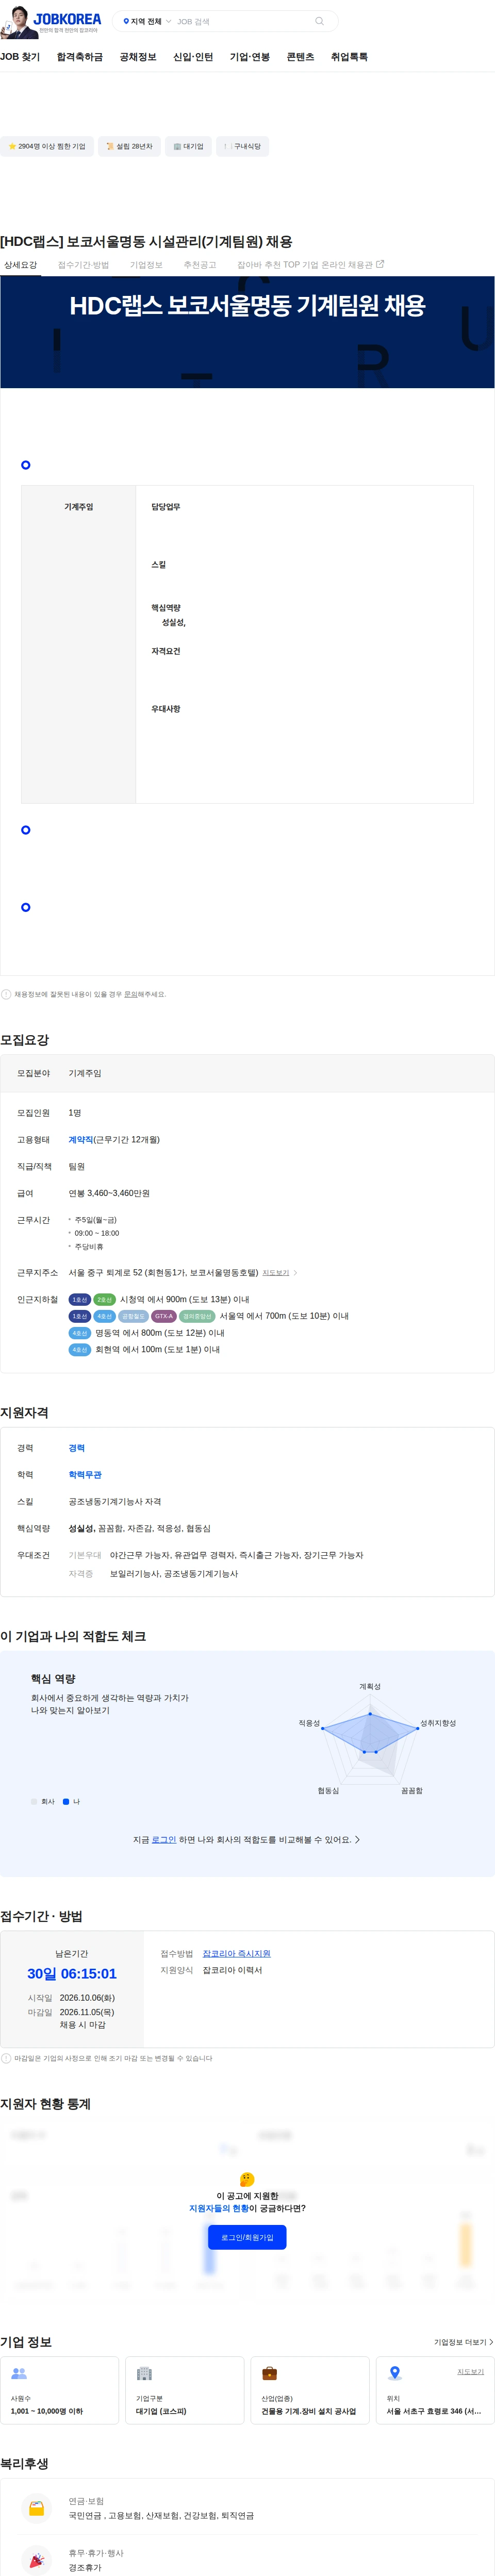Click the 4호선 badge on 회현역 row
495x2576 pixels.
[80, 1350]
